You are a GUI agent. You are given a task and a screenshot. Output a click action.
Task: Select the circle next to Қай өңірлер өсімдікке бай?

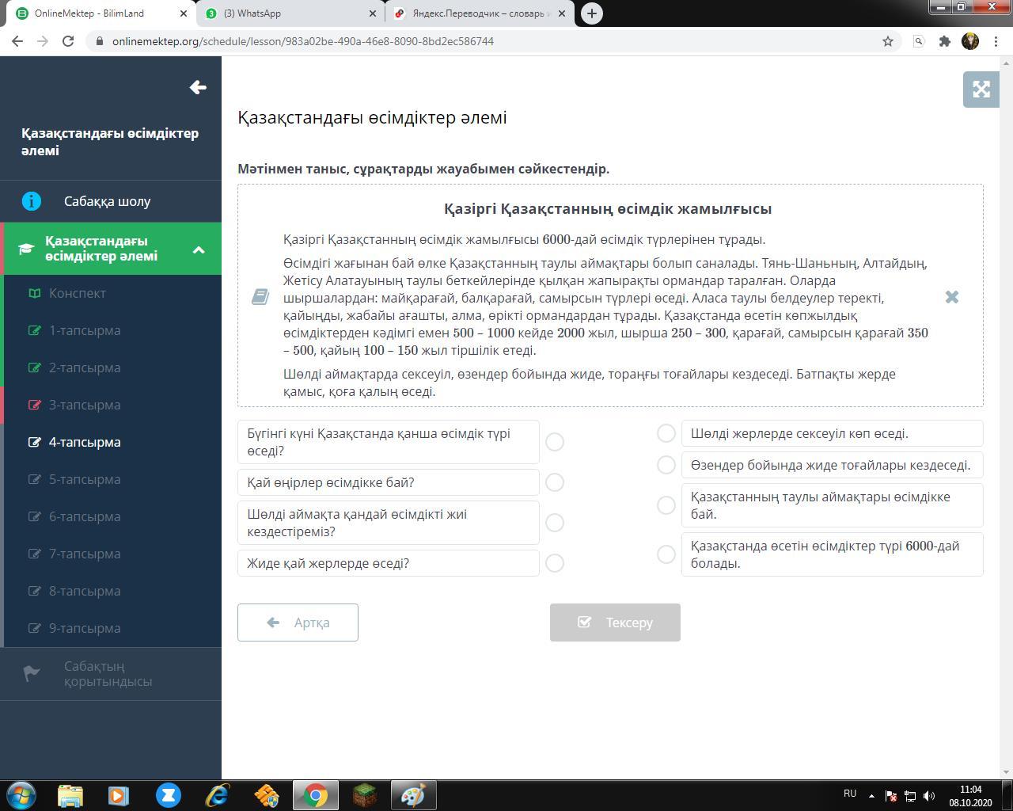(555, 482)
